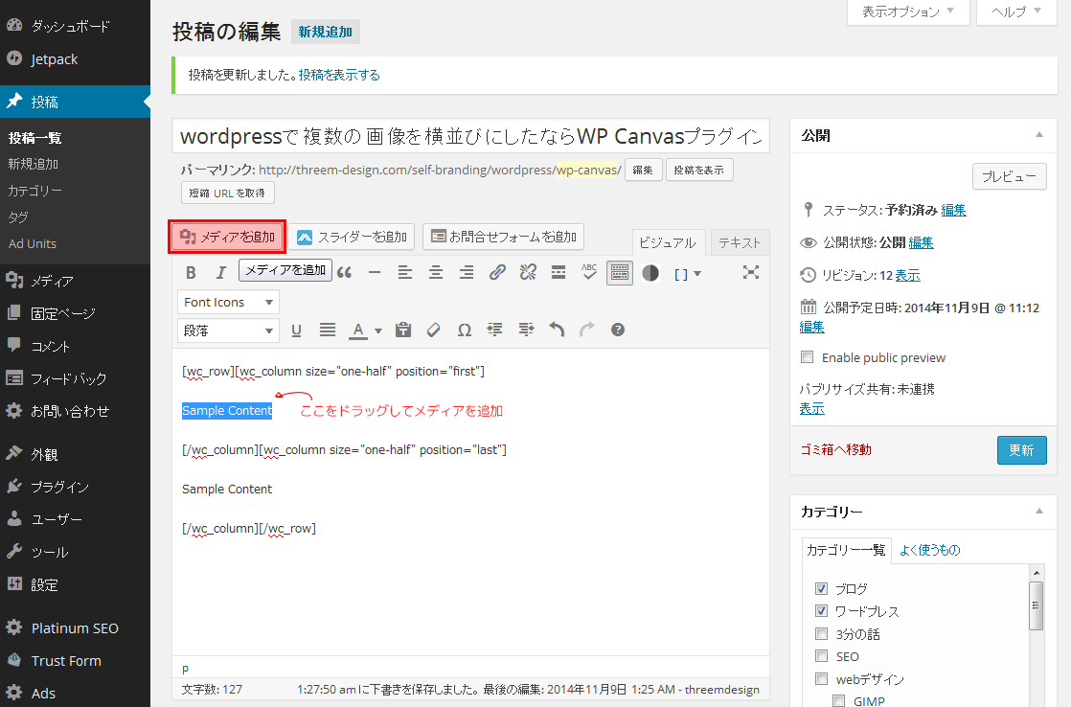The image size is (1071, 707).
Task: Paste as text clipboard icon
Action: tap(403, 331)
